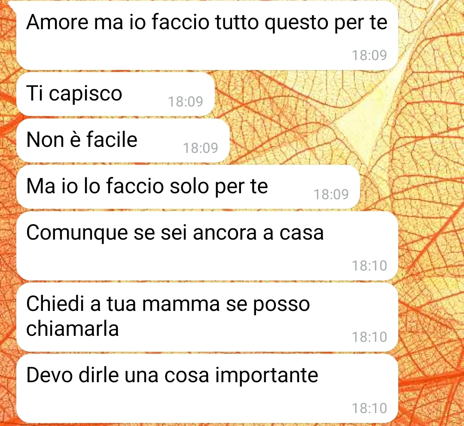Select the "Amore ma io faccio tutto" message bubble

coord(207,36)
